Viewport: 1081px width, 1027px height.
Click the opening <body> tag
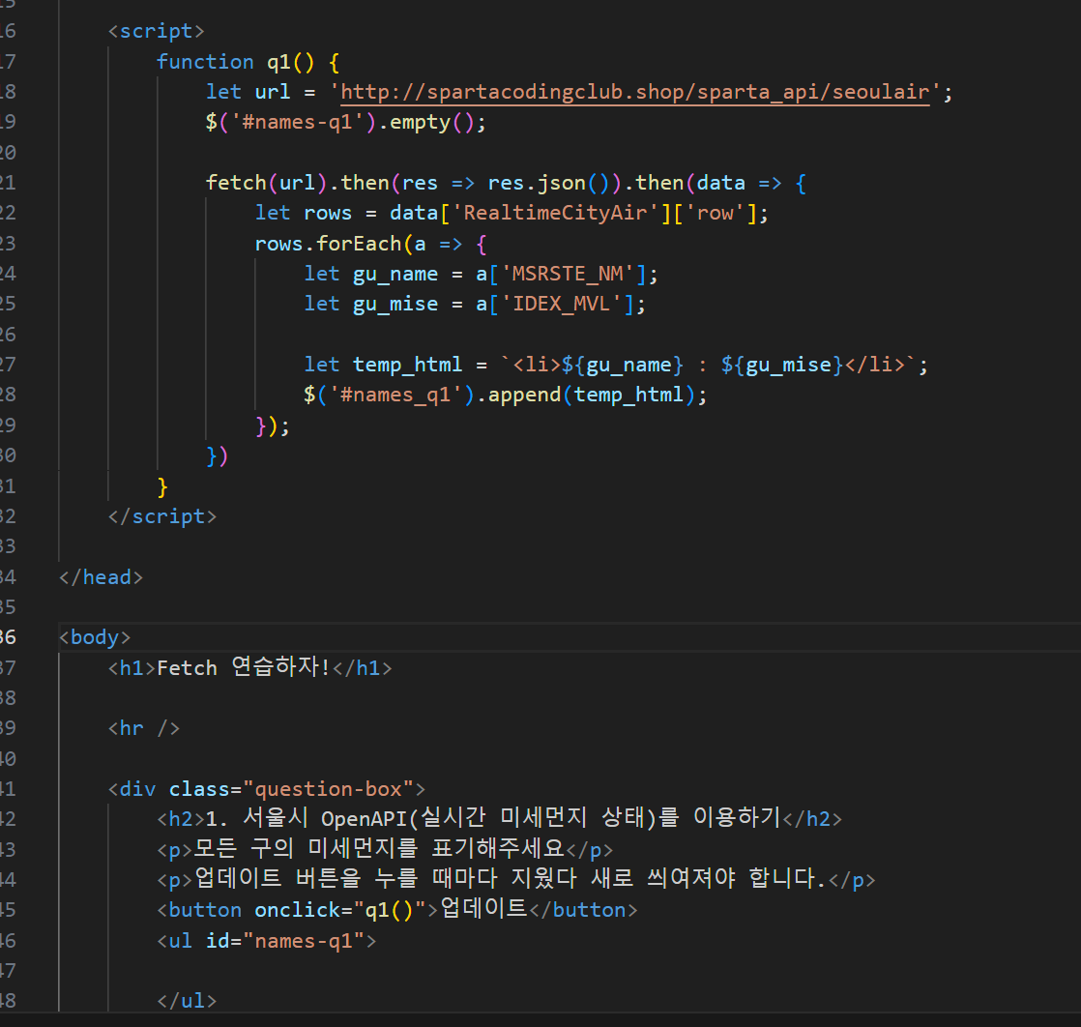click(x=95, y=638)
